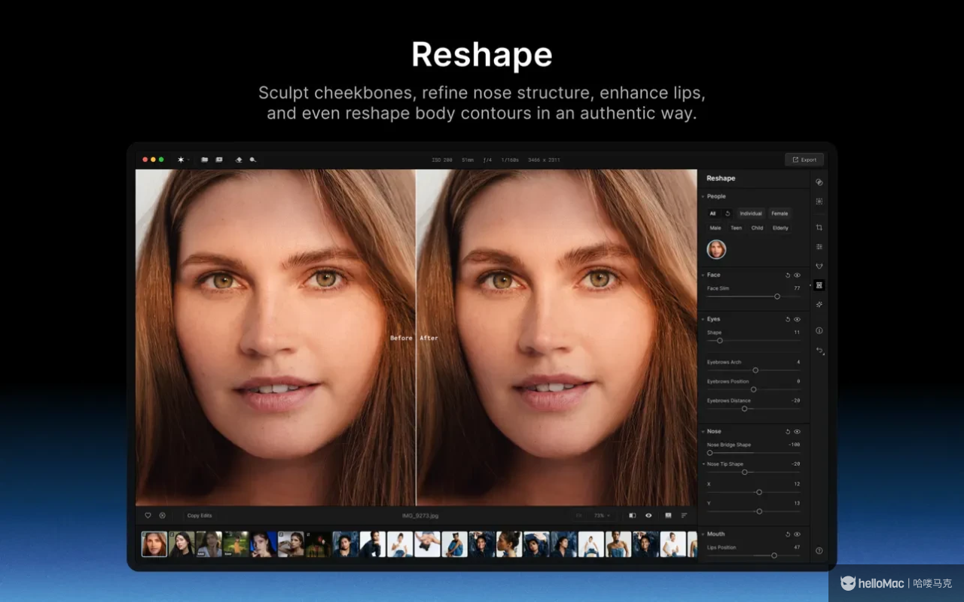Screen dimensions: 964x602
Task: Mark photo as favorite with heart icon
Action: [x=148, y=515]
